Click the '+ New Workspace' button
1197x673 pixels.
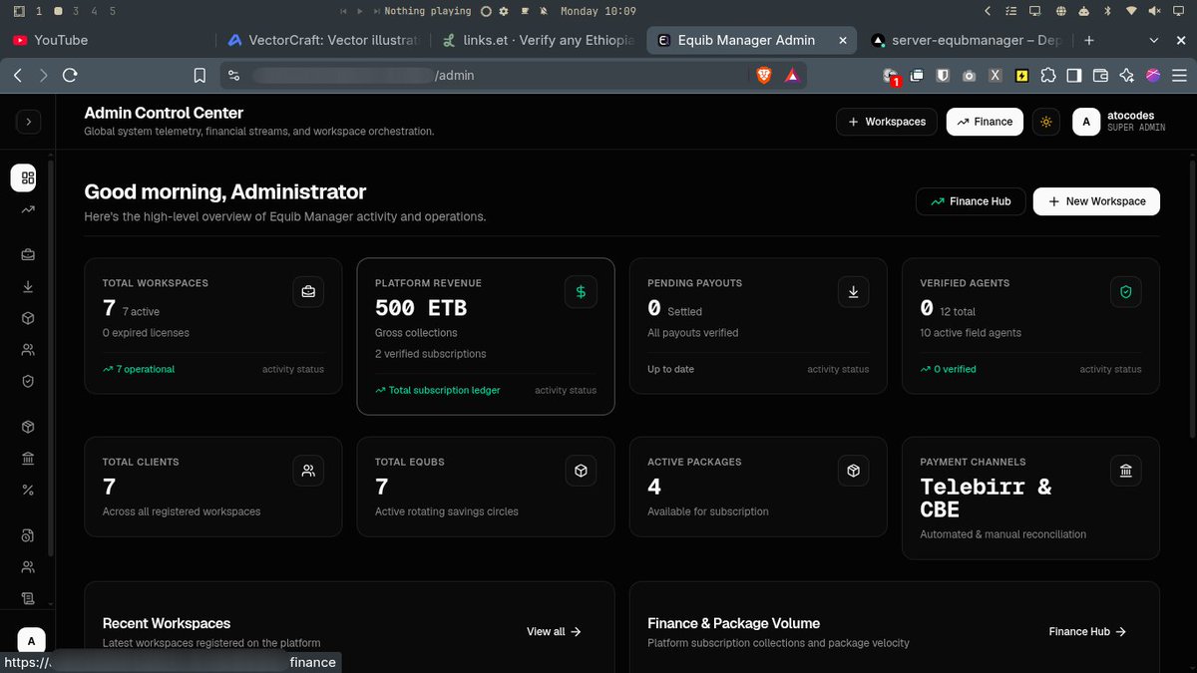click(x=1096, y=201)
